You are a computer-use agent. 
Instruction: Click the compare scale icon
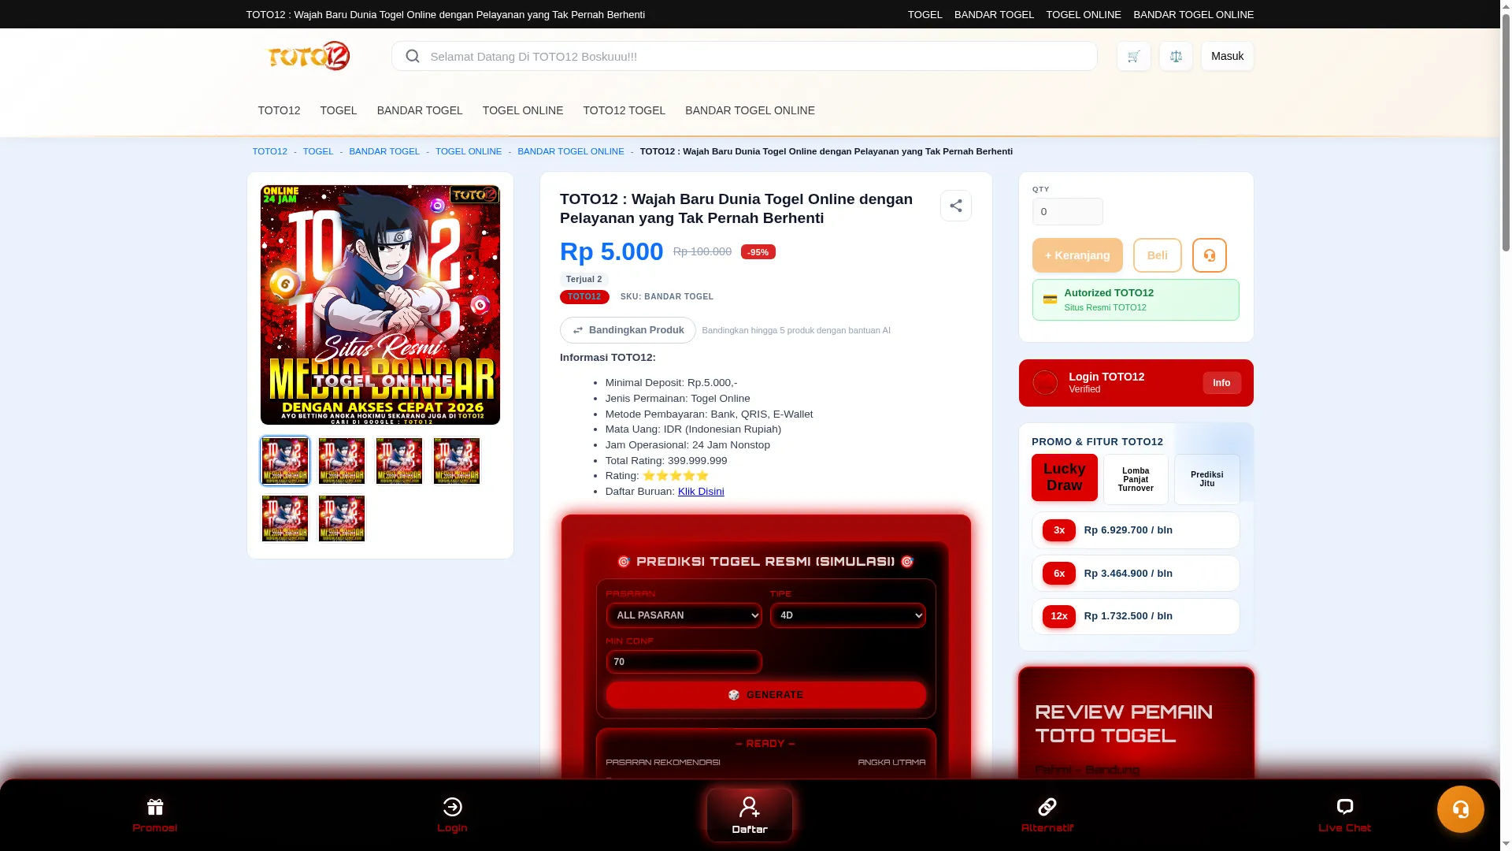tap(1176, 56)
